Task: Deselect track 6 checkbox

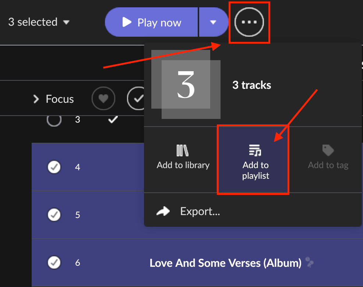Action: 54,262
